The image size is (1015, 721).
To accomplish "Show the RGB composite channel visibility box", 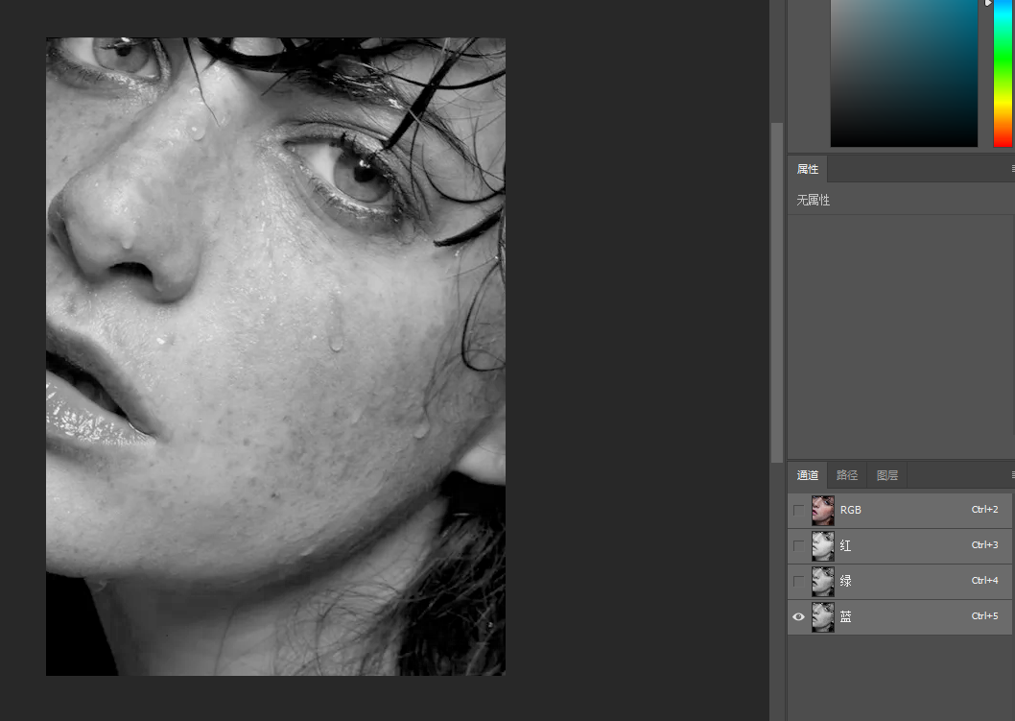I will 799,510.
